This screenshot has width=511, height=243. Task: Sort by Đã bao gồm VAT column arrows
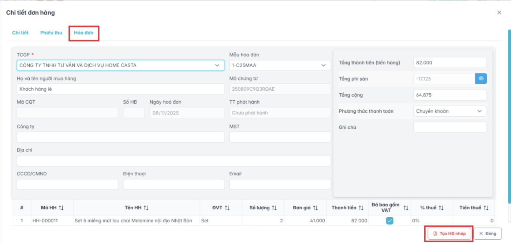[406, 208]
